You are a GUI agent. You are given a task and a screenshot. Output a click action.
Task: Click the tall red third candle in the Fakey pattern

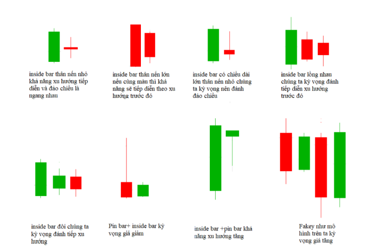321,167
